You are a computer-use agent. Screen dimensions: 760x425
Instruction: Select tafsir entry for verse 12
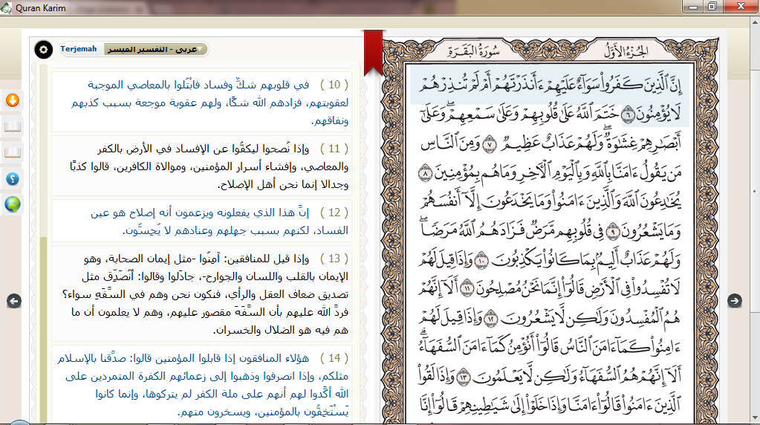point(201,221)
